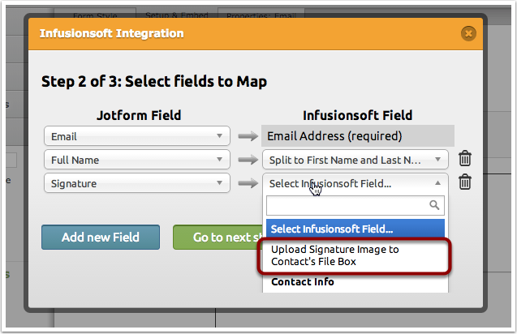Click the Go to next step button

coord(219,238)
